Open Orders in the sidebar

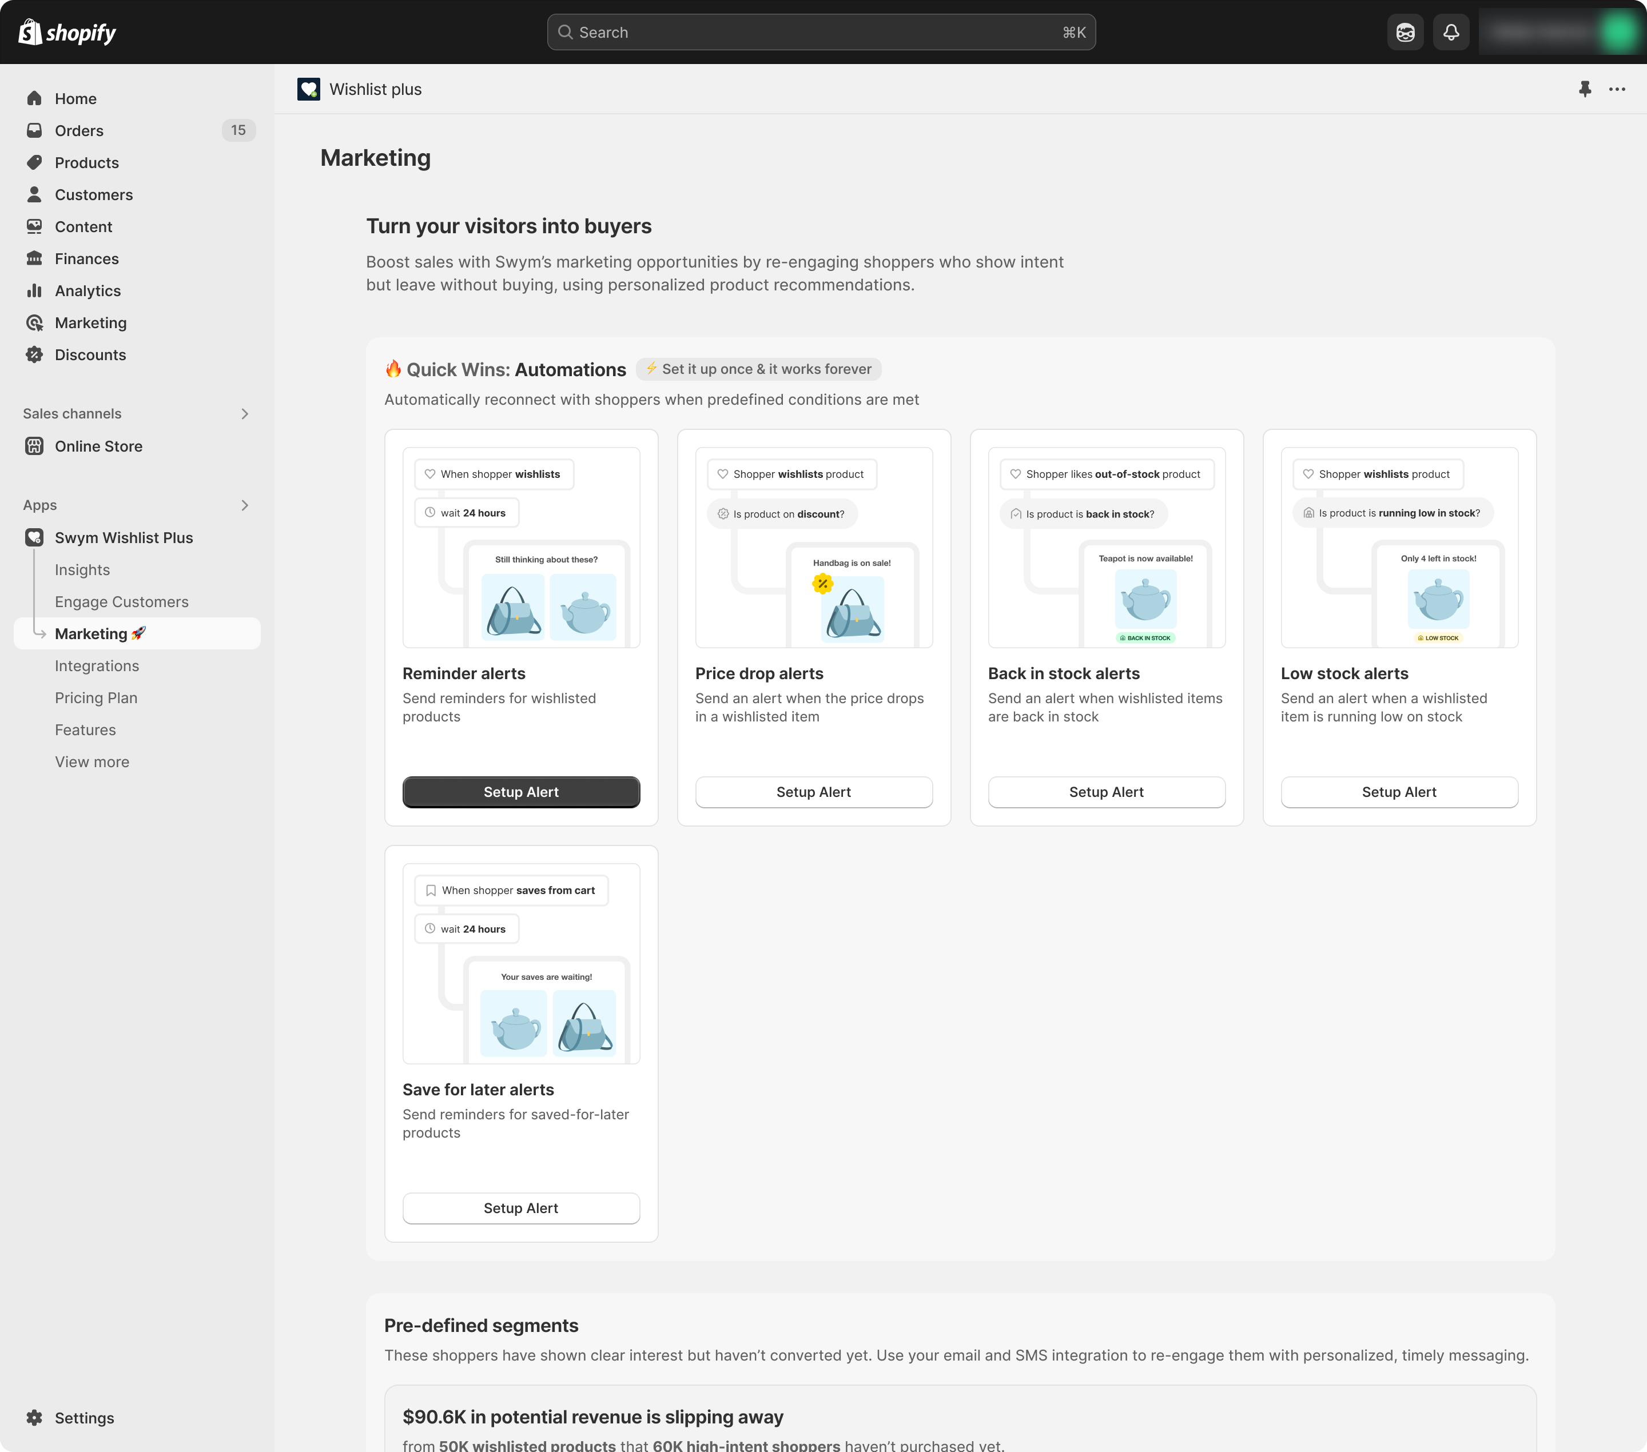pyautogui.click(x=79, y=130)
